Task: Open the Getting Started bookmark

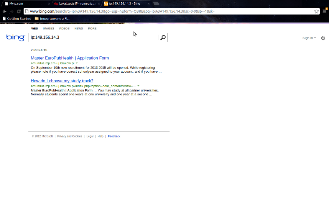Action: (x=17, y=19)
